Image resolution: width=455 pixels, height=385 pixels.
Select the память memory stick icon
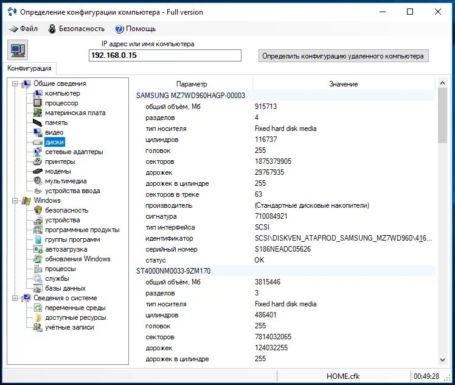[38, 122]
